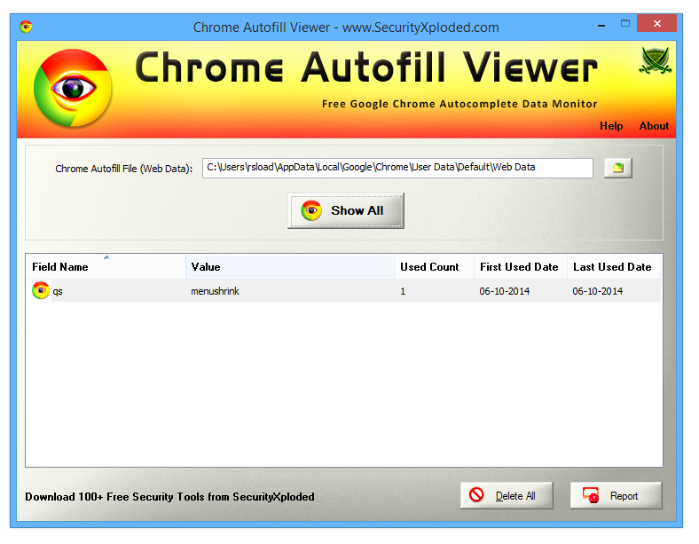Select the menushrink value cell

[215, 291]
